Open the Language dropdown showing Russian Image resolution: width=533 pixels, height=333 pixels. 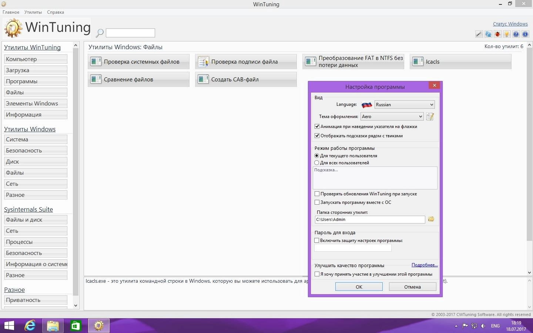405,105
